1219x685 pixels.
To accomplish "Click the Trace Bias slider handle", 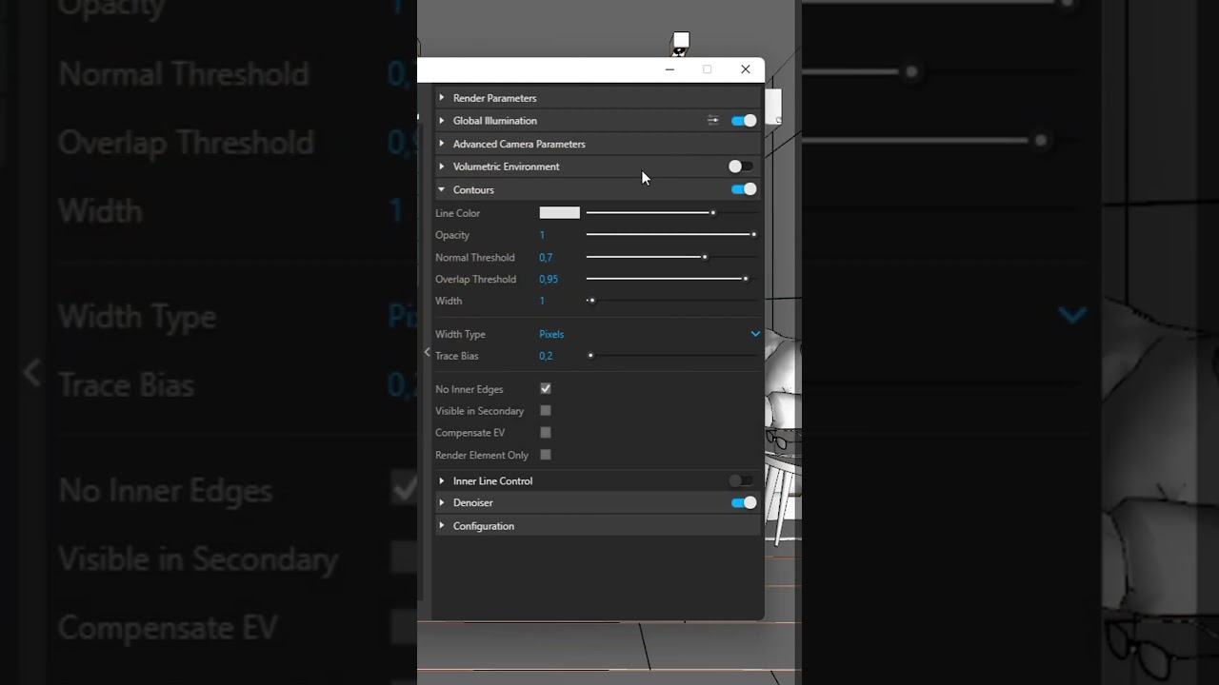I will click(x=590, y=356).
